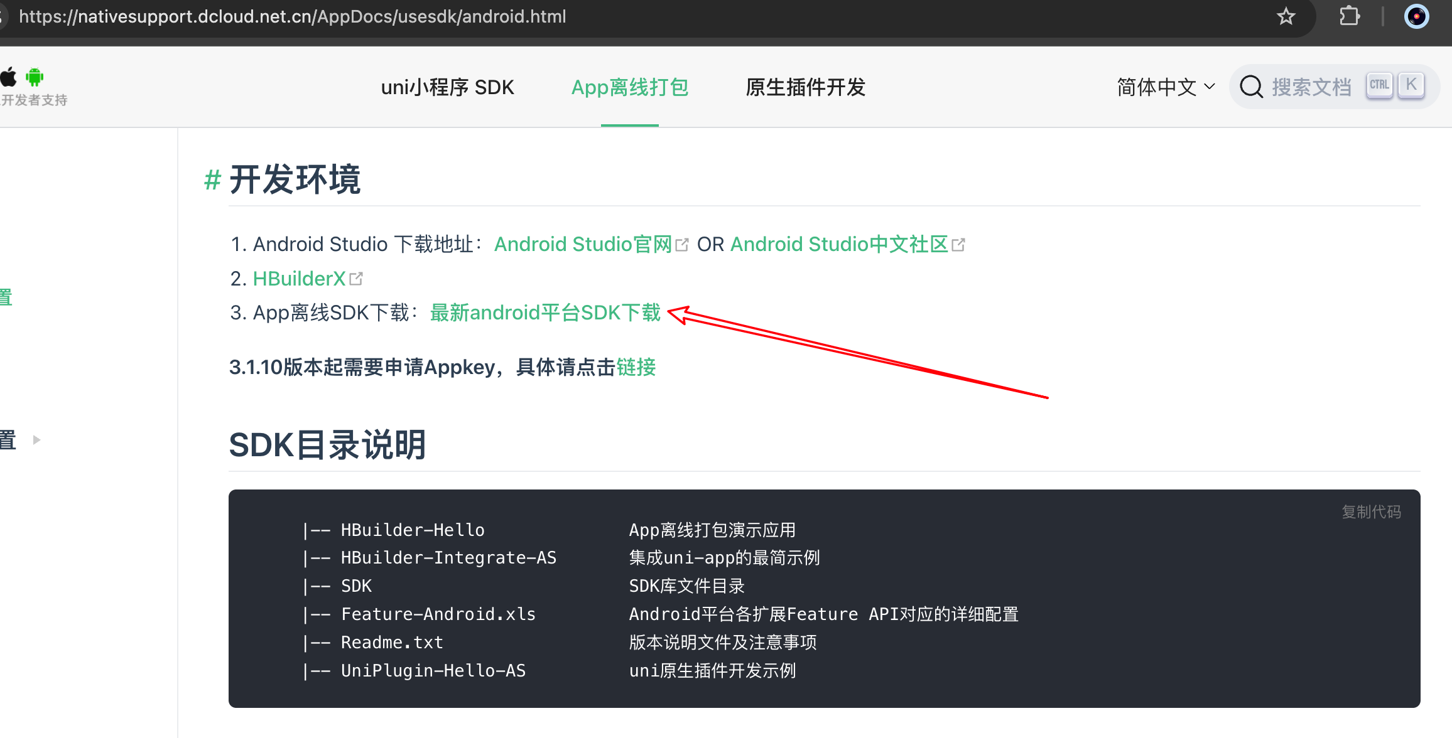Viewport: 1452px width, 738px height.
Task: Click 复制代码 to copy the code block
Action: [1371, 511]
